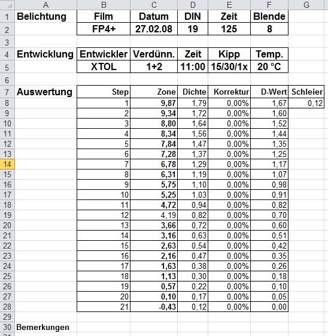
Task: Select row 7 header
Action: (x=7, y=92)
